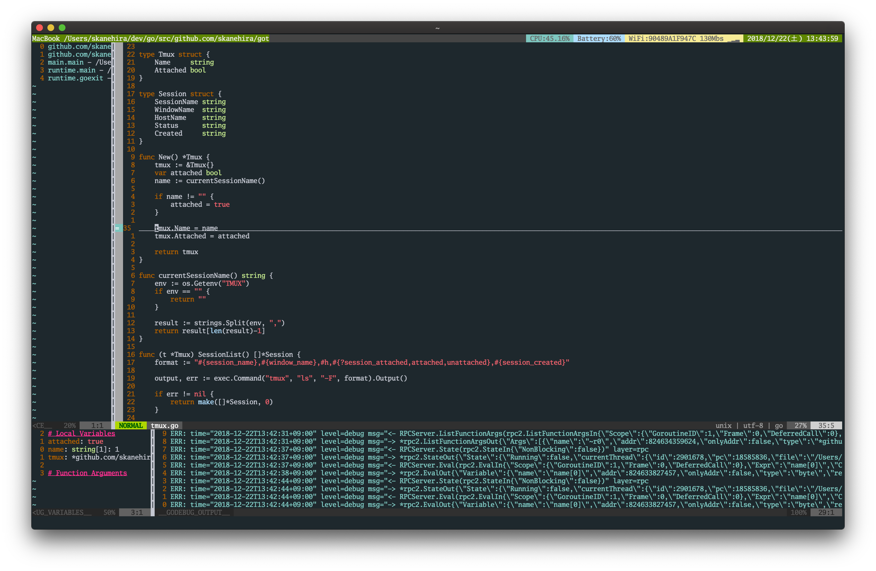Click the red close window button

[x=40, y=28]
